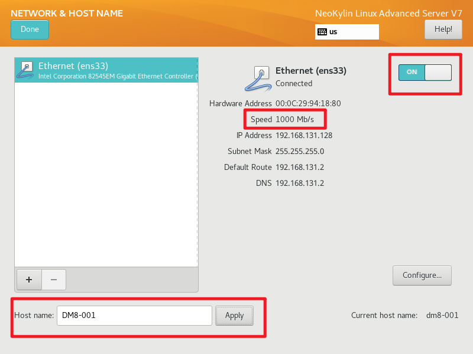Click hardware address 00:0C:29:94:18:80
Screen dimensions: 473x354
[308, 104]
